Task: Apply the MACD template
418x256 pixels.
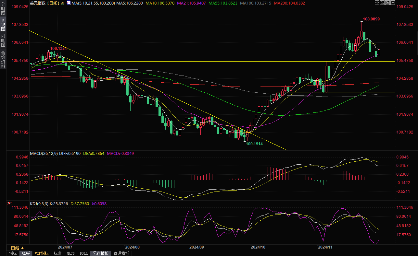Action: coord(70,253)
